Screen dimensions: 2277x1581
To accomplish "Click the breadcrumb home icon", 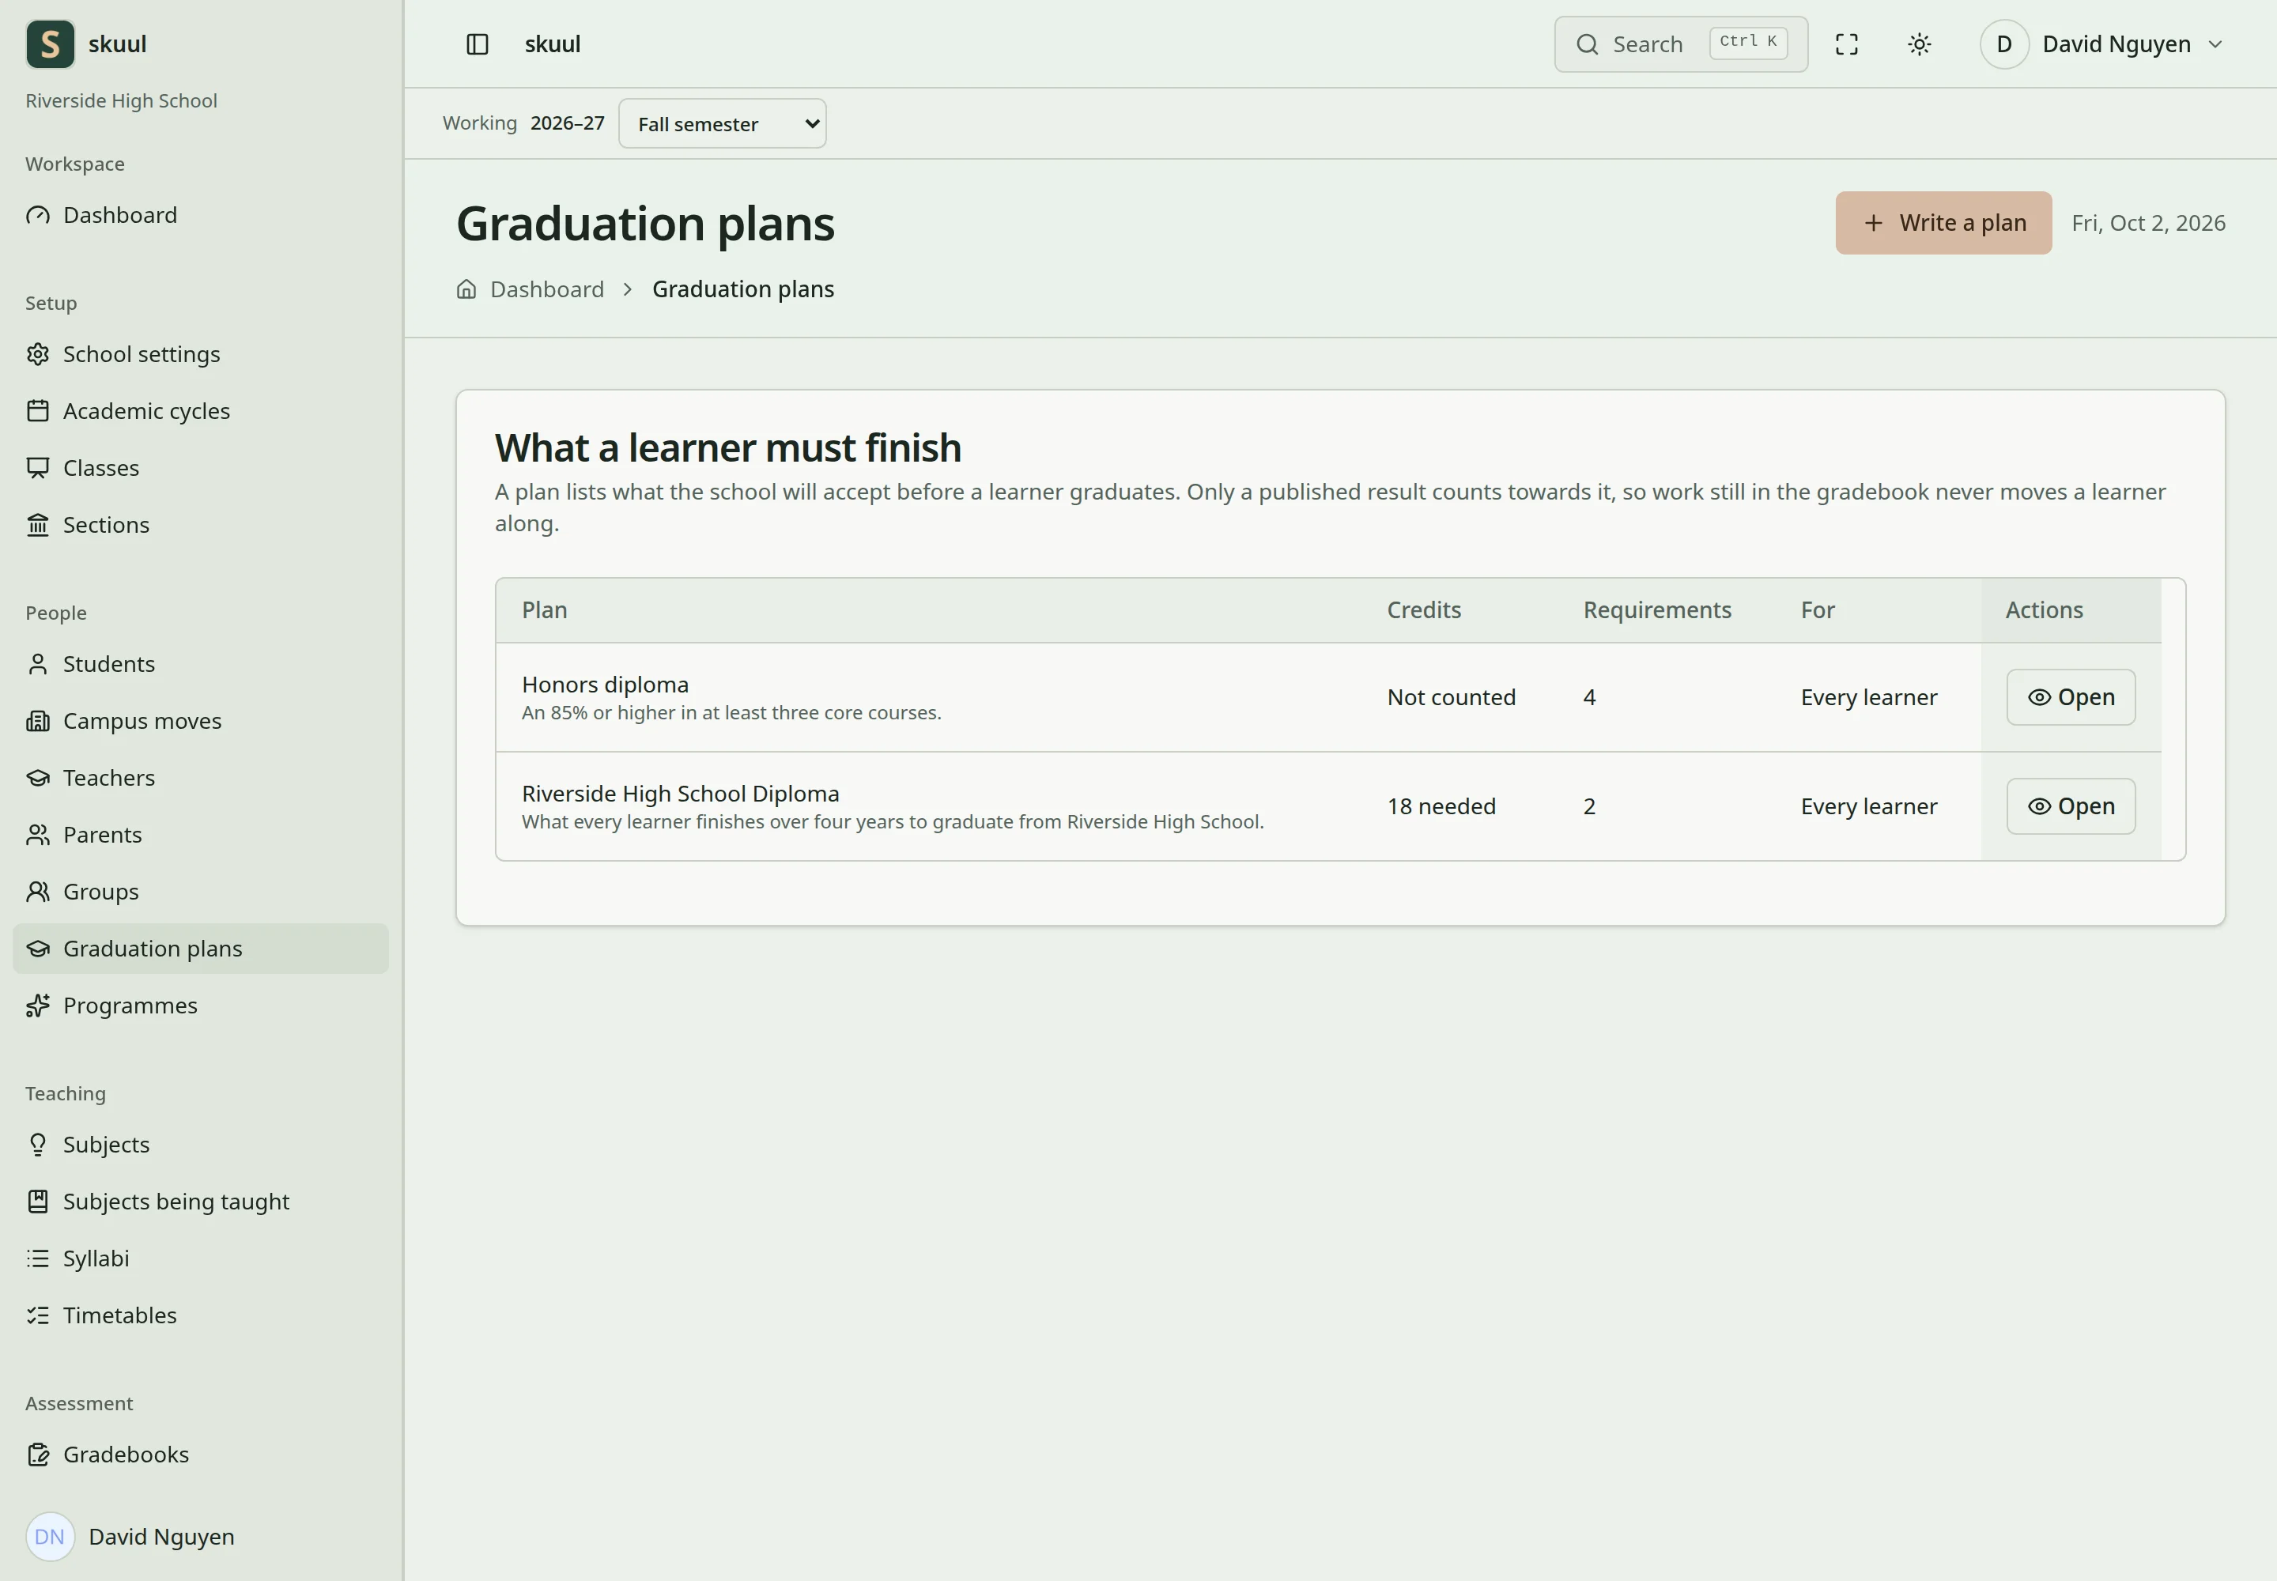I will [x=466, y=289].
